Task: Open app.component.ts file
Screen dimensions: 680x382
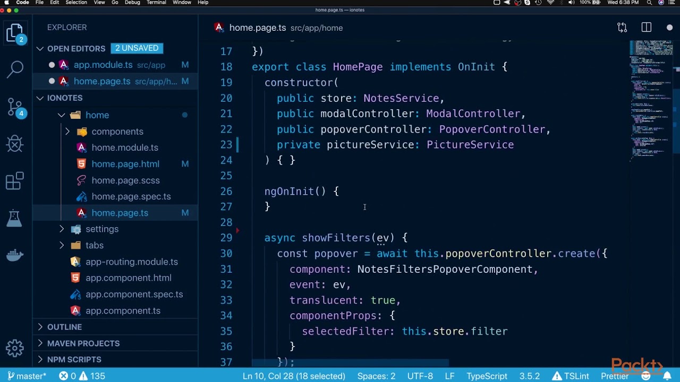Action: click(123, 311)
